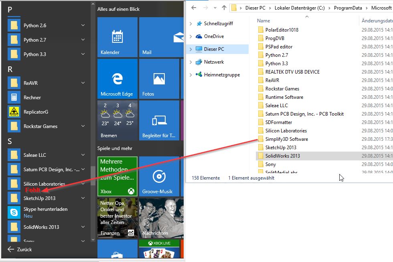Click the ReAVR folder icon in Start menu
Screen dimensions: 393x262
[14, 83]
